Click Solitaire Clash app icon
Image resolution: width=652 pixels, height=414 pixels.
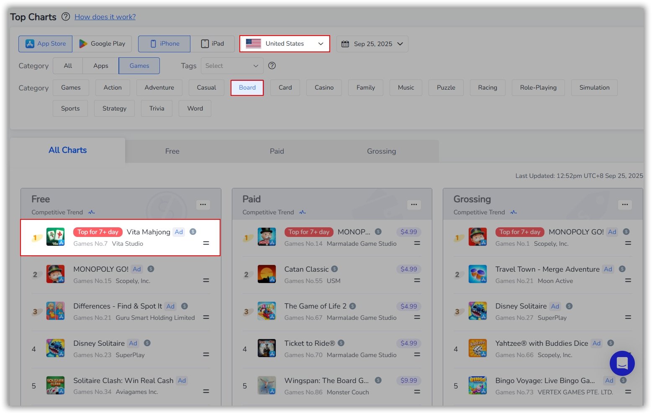(x=55, y=386)
